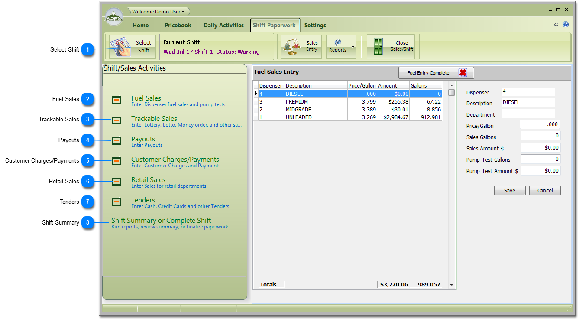Click the red X Fuel Entry Complete icon
This screenshot has width=579, height=319.
(463, 73)
